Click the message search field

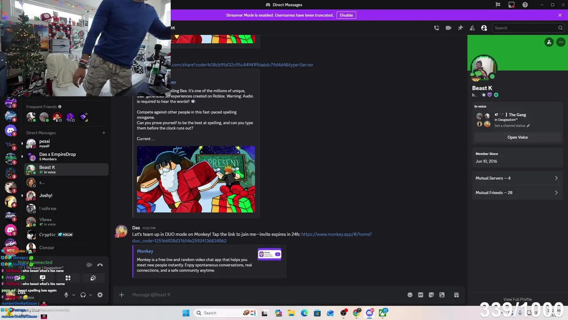pyautogui.click(x=528, y=28)
